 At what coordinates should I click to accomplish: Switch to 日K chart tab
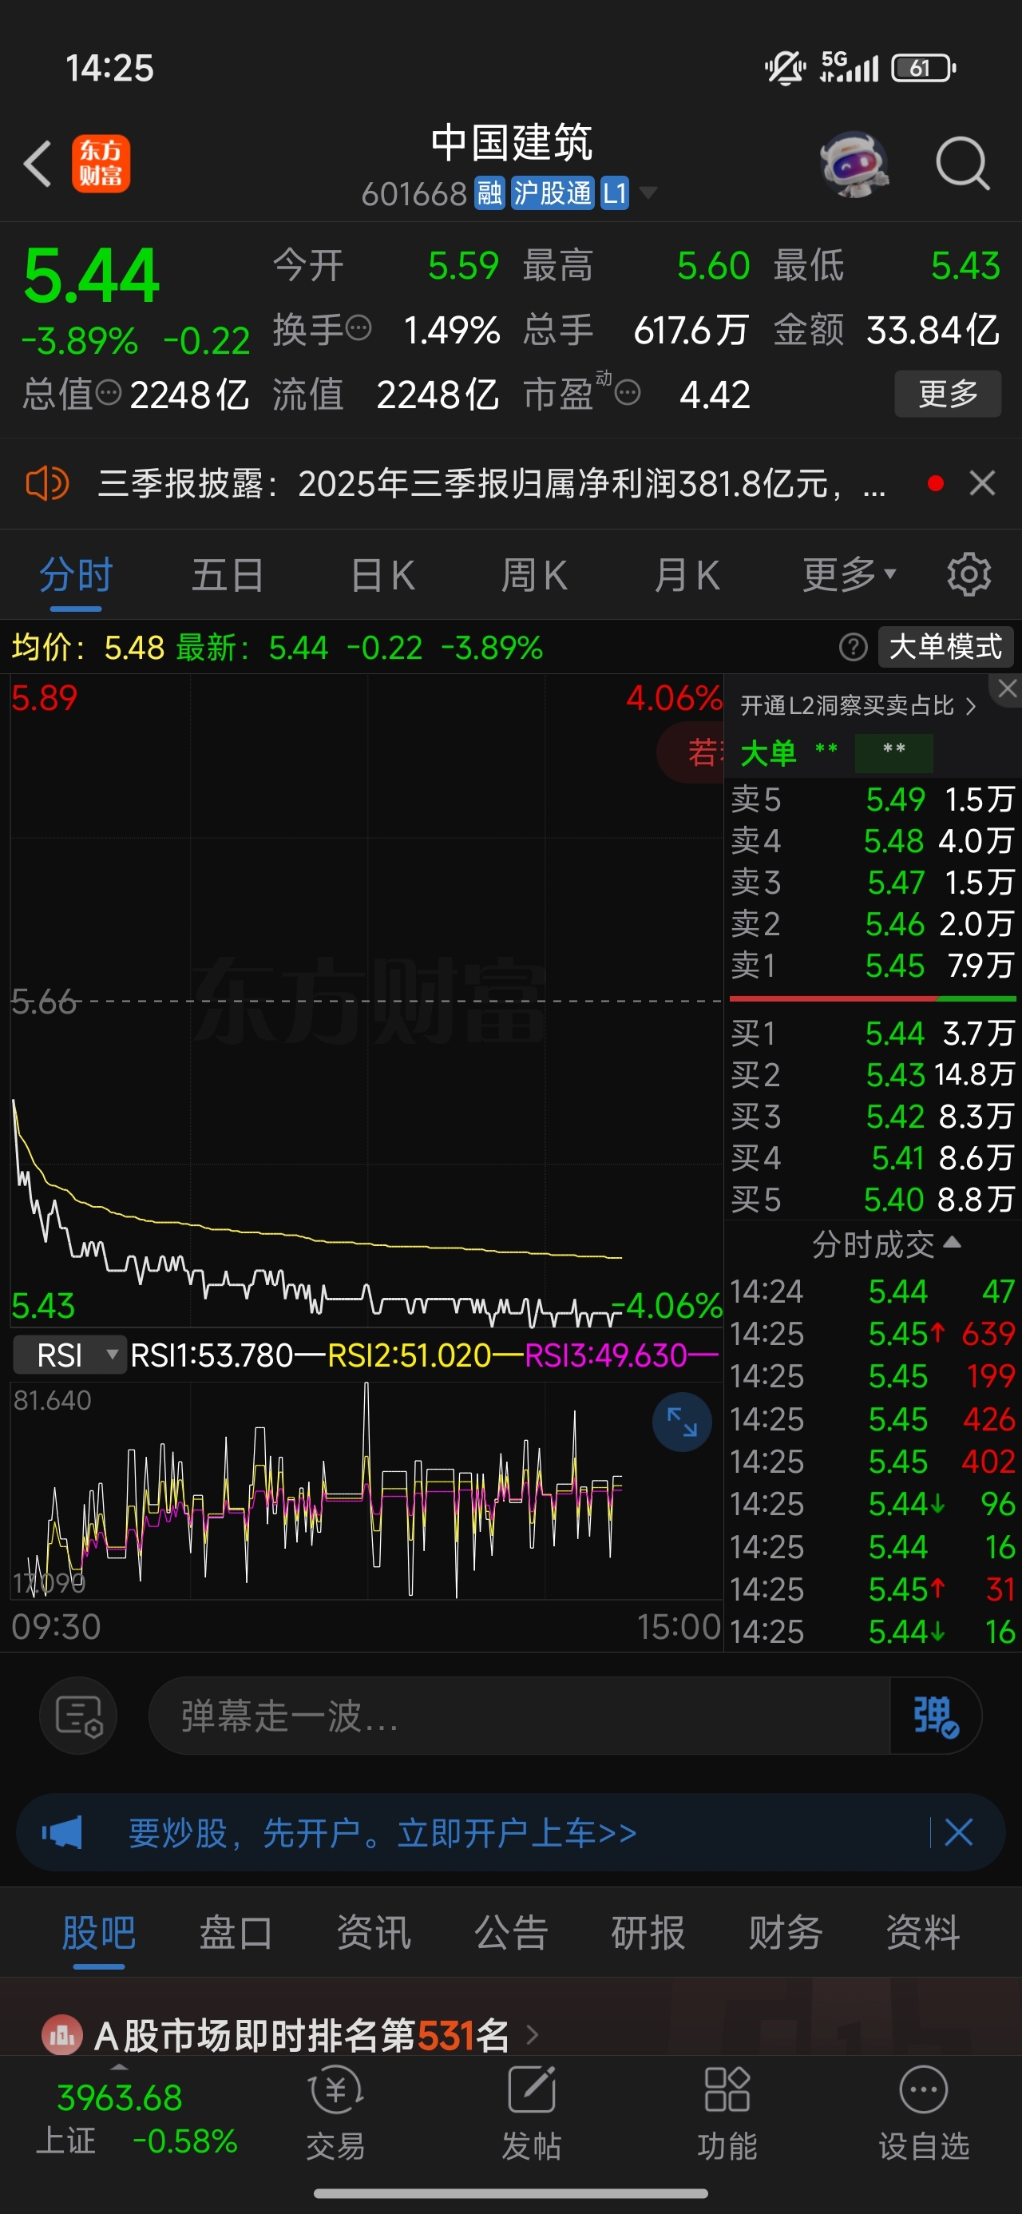tap(382, 576)
